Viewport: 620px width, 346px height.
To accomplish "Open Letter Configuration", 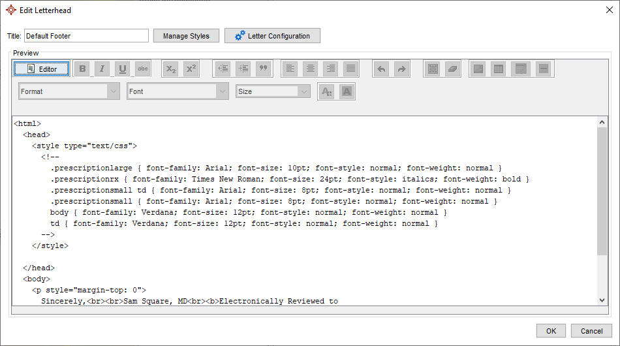I will [x=272, y=36].
